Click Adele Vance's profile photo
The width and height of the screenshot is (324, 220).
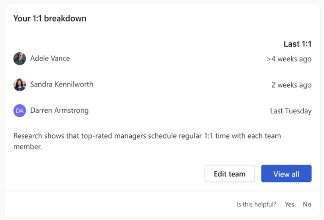click(x=20, y=59)
